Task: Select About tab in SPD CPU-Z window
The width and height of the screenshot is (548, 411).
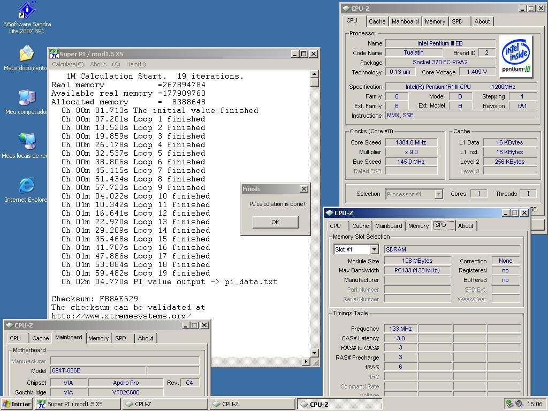Action: pyautogui.click(x=466, y=226)
